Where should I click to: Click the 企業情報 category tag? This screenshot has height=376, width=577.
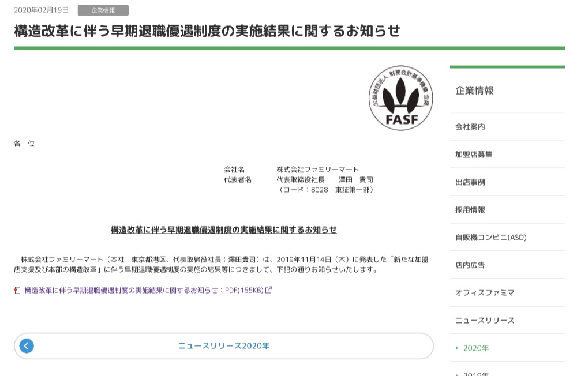pos(103,10)
